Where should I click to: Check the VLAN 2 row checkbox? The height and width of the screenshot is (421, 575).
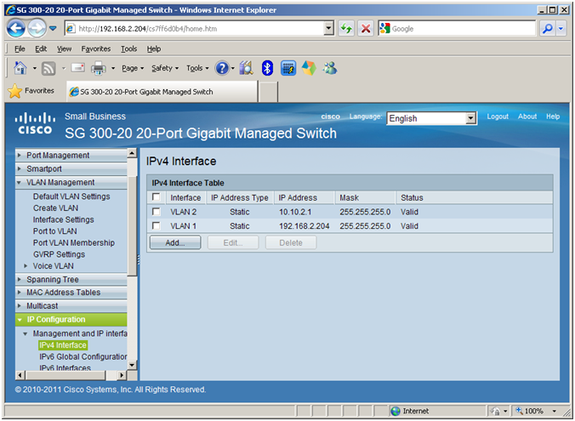[157, 212]
